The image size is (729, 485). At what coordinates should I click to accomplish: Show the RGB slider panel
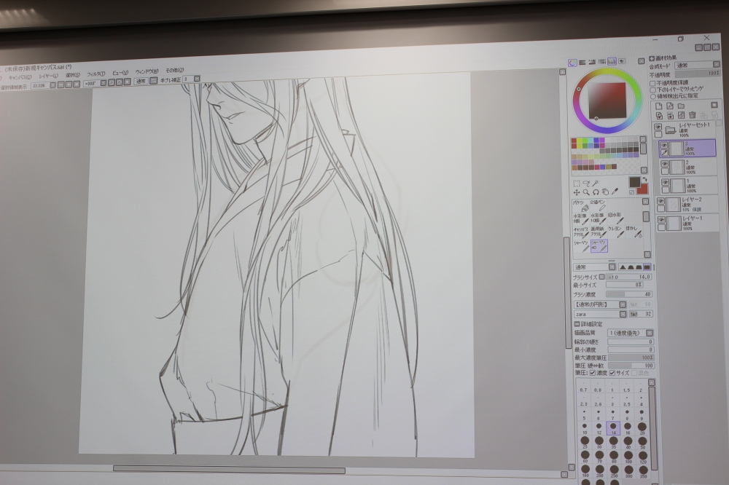582,62
